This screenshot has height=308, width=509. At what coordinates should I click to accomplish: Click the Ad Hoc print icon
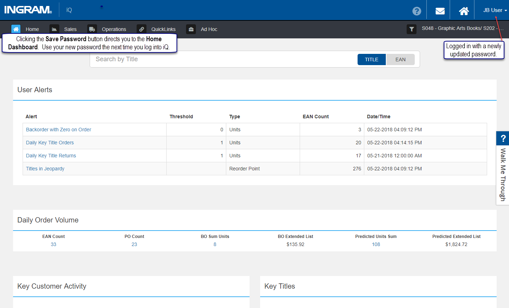(191, 29)
